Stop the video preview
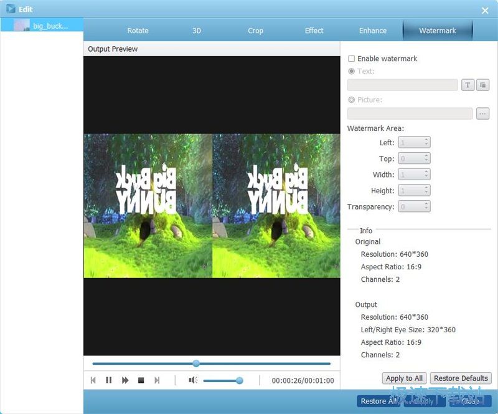 pos(141,380)
